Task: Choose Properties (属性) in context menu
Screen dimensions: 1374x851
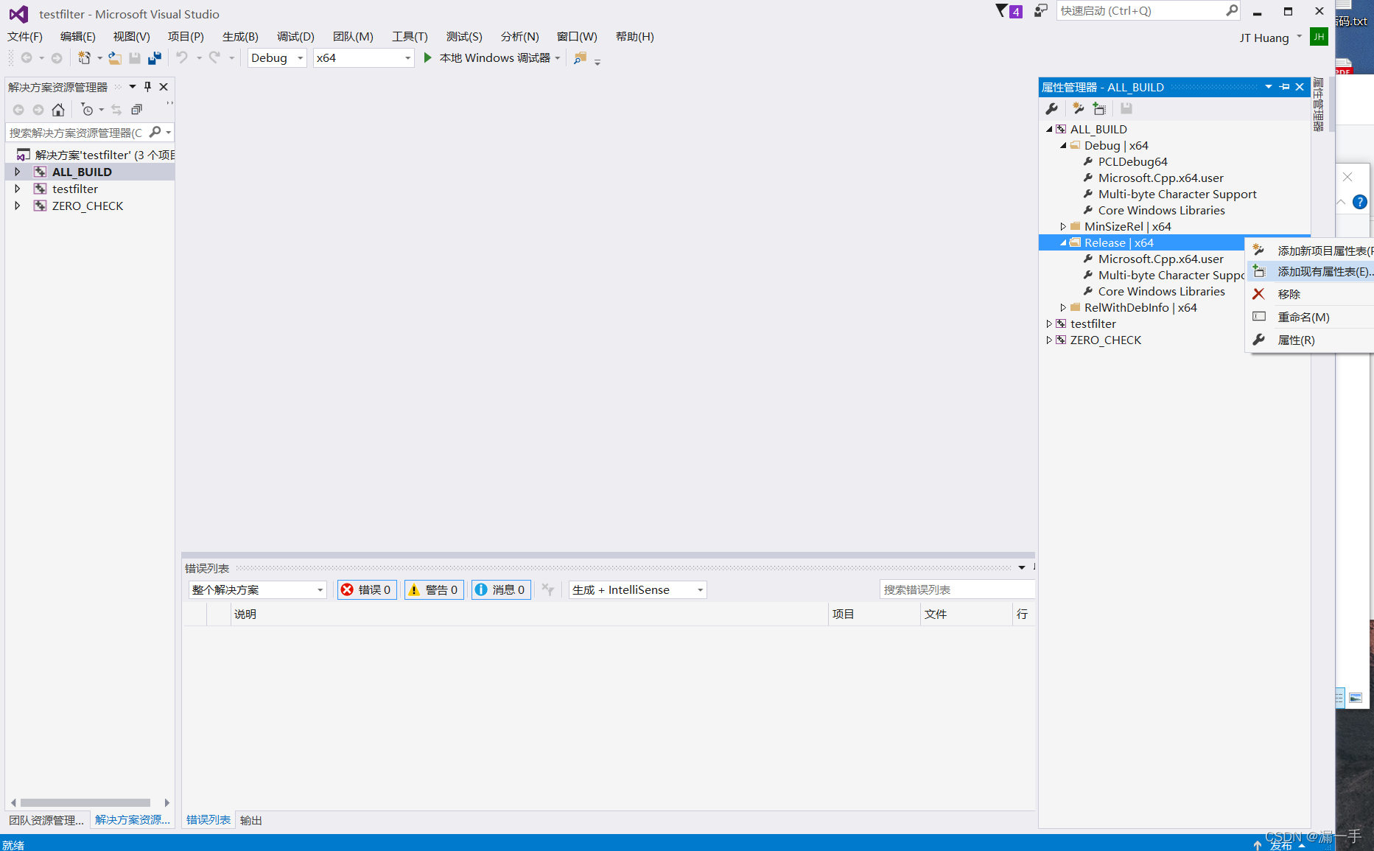Action: coord(1311,340)
